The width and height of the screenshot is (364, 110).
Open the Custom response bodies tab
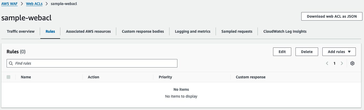coord(143,31)
